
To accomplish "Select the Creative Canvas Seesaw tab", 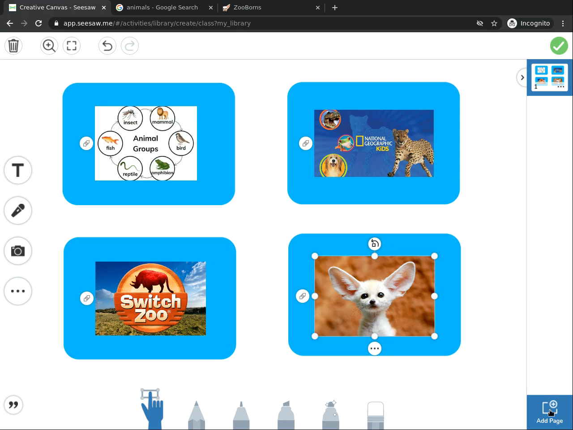I will pos(57,8).
